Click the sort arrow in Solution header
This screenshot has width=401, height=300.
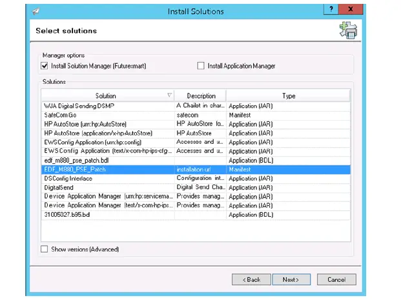pos(169,95)
